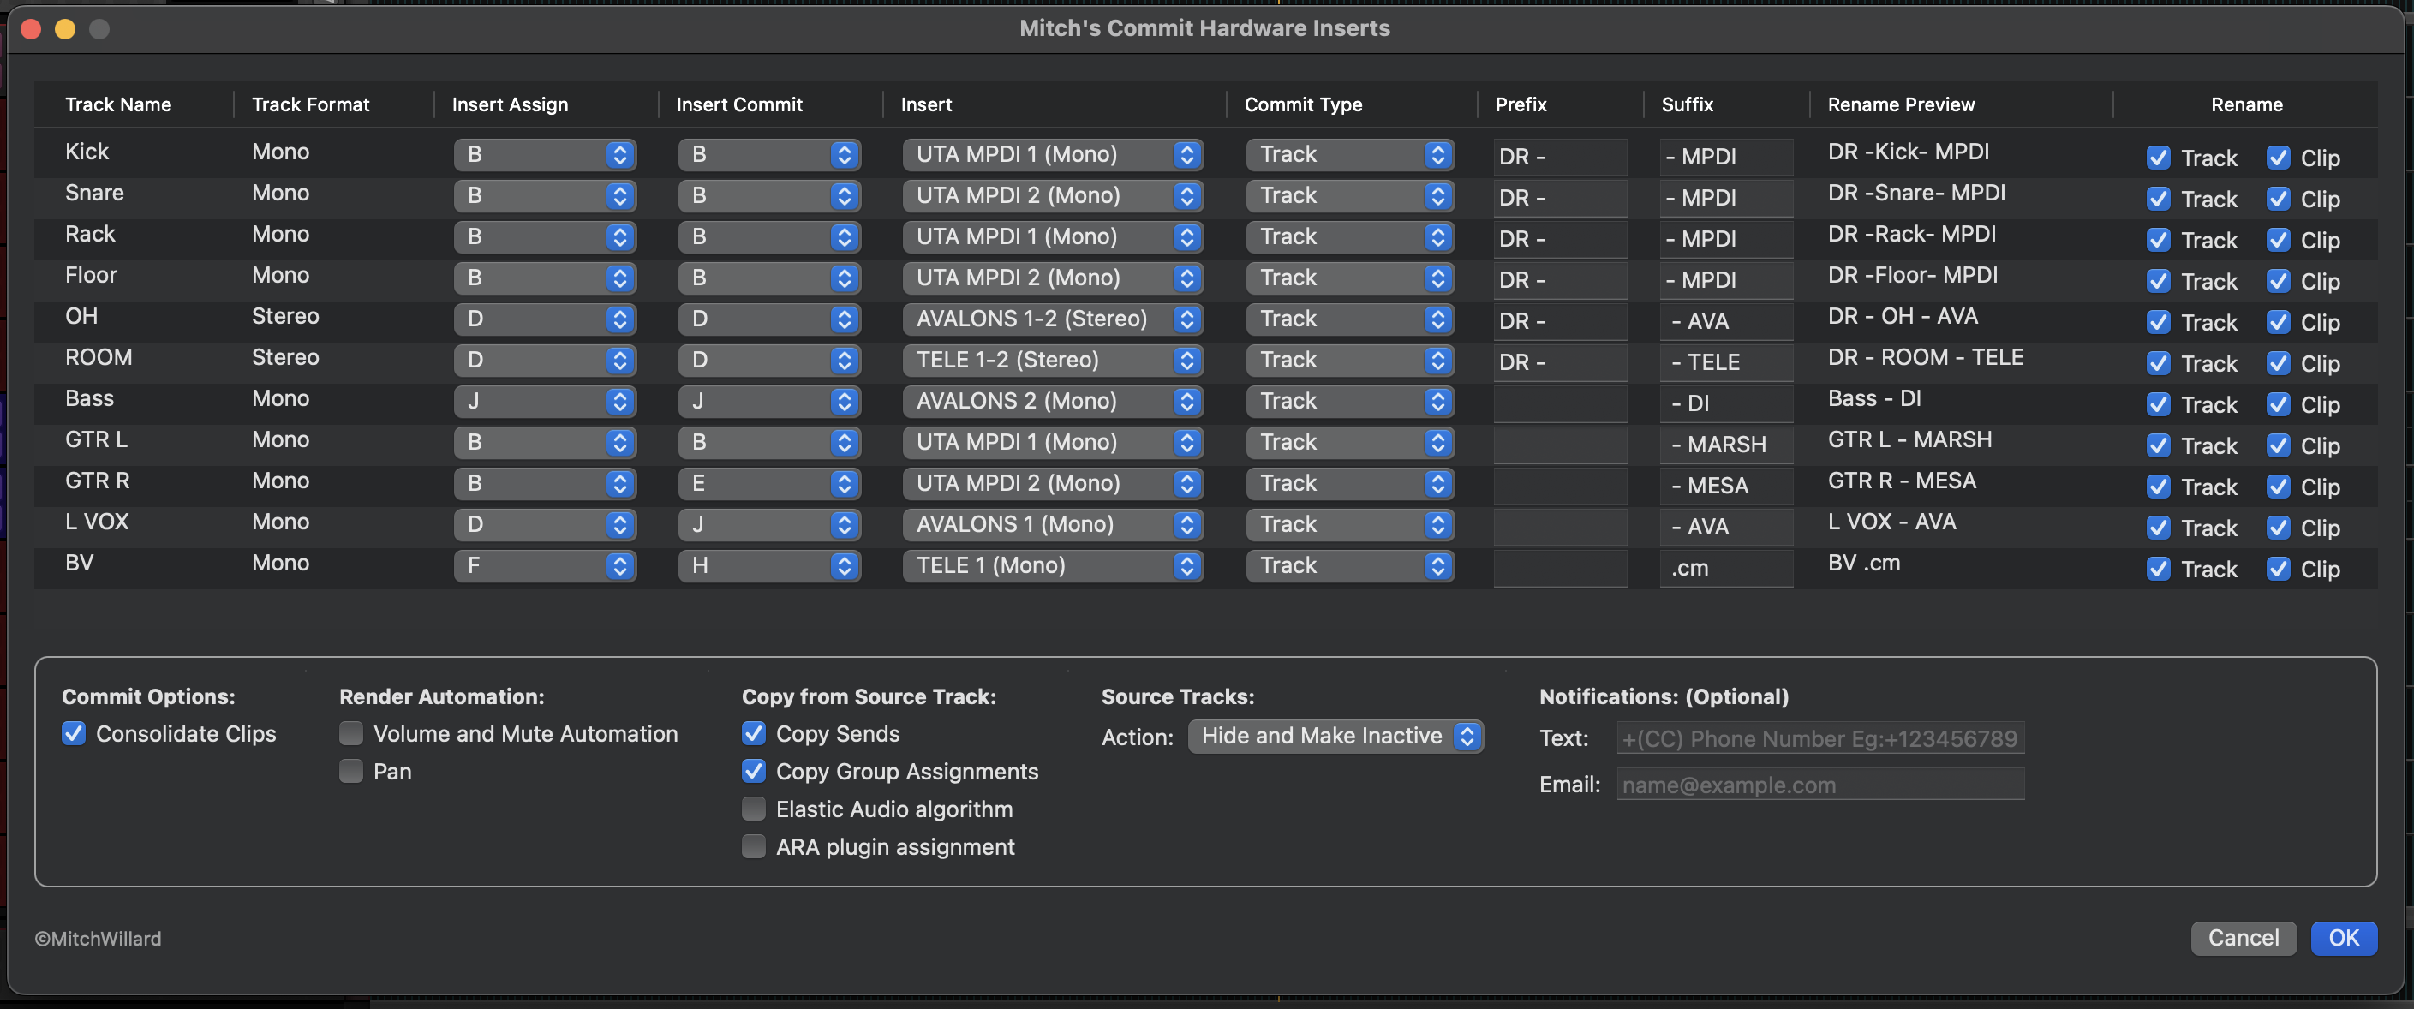Toggle Copy Sends checkbox
The height and width of the screenshot is (1009, 2414).
click(x=754, y=733)
